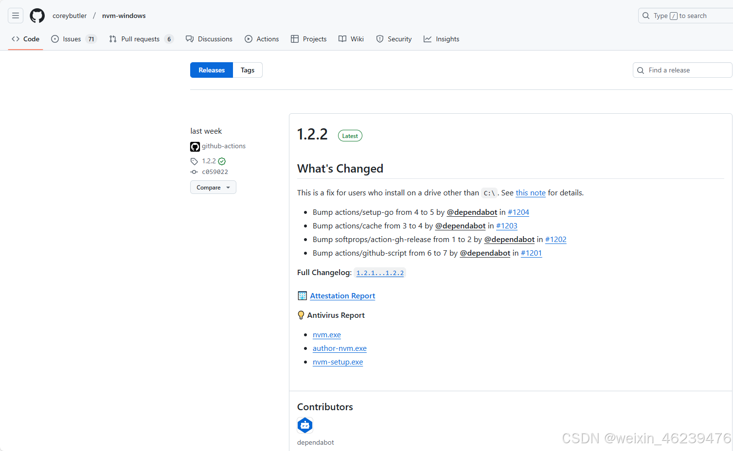Click the Releases button

[212, 70]
